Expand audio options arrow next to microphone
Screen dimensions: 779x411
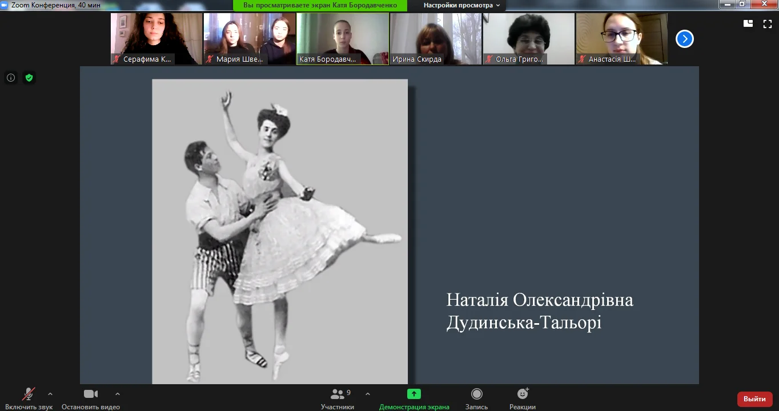pyautogui.click(x=50, y=394)
